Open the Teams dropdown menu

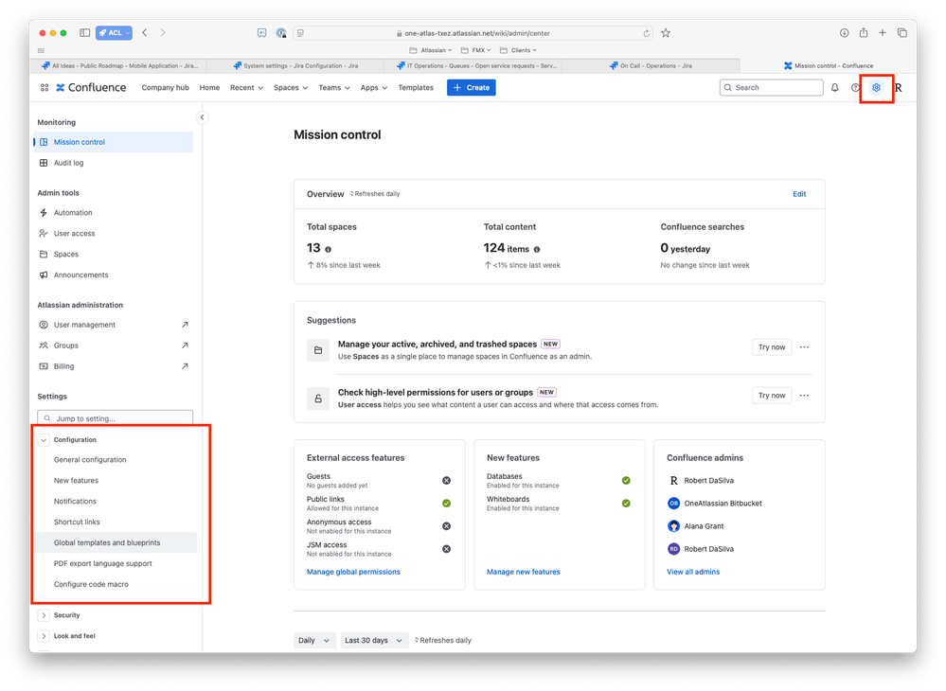pos(333,88)
